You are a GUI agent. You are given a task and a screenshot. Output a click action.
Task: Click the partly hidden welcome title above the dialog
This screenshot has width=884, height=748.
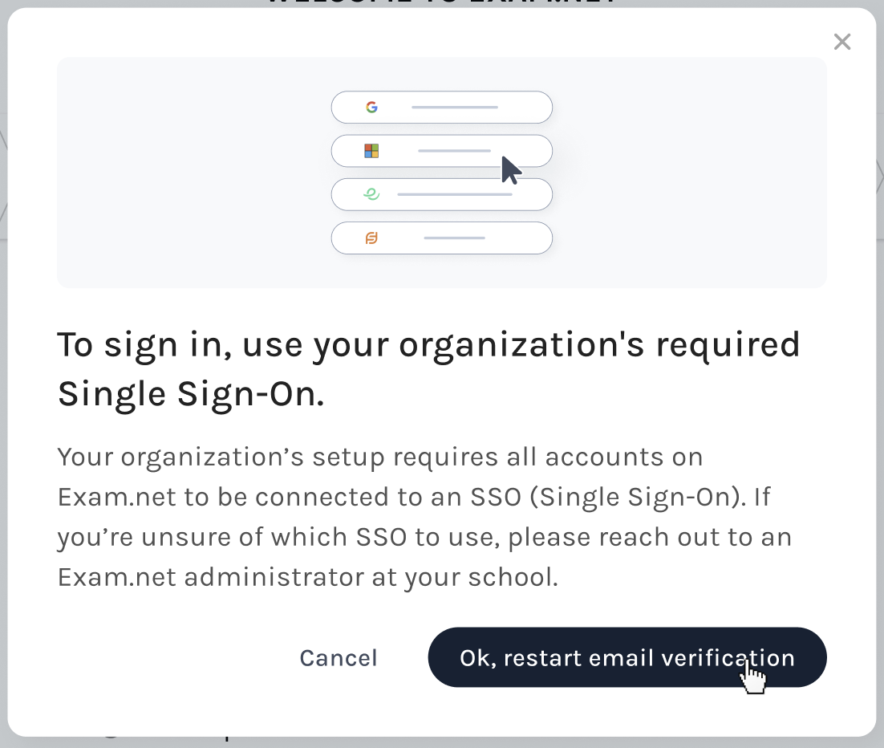(441, 3)
